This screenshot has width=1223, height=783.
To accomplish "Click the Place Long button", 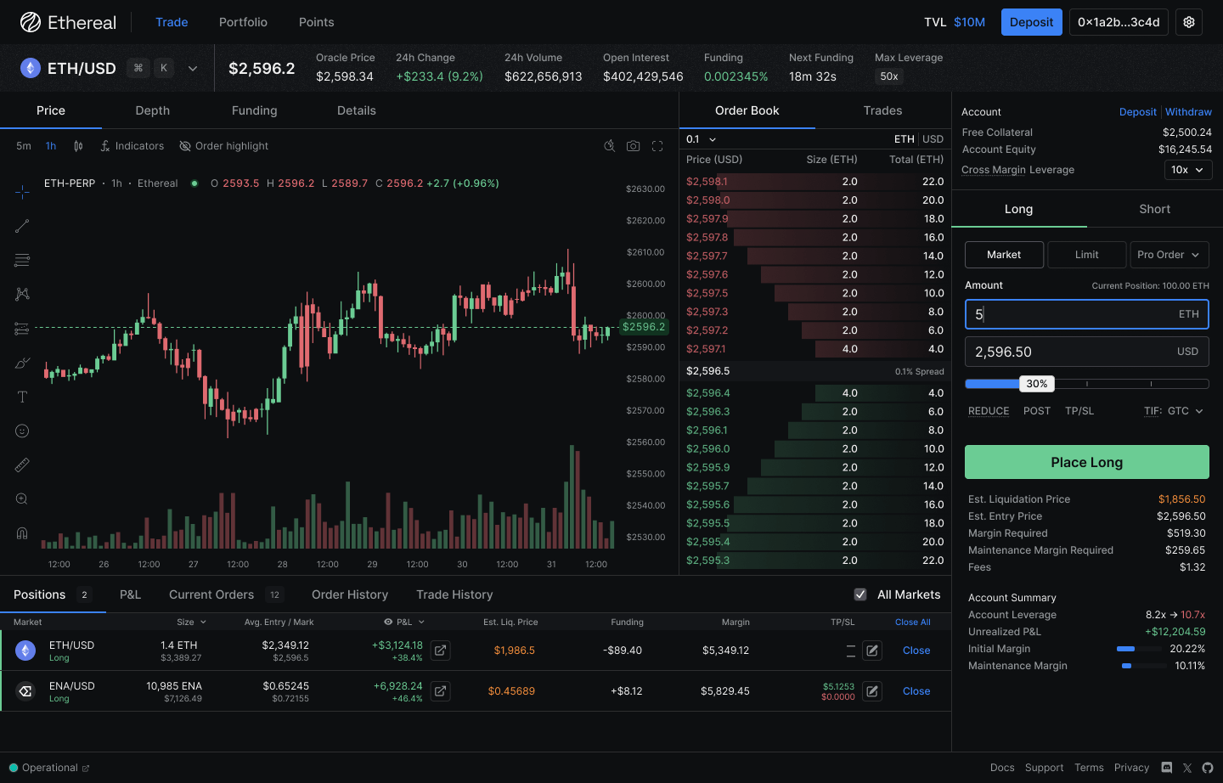I will pyautogui.click(x=1087, y=462).
